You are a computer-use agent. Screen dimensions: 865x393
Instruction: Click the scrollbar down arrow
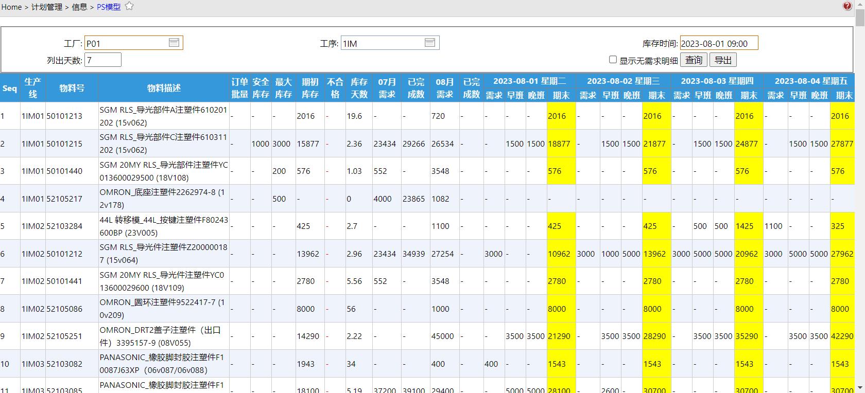tap(860, 388)
